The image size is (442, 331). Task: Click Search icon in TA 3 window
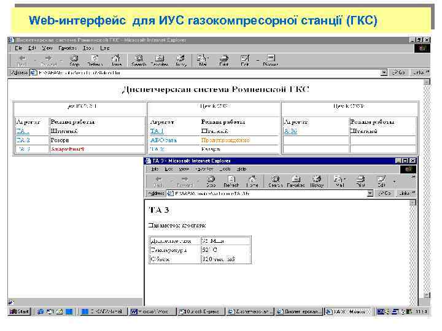coord(275,181)
